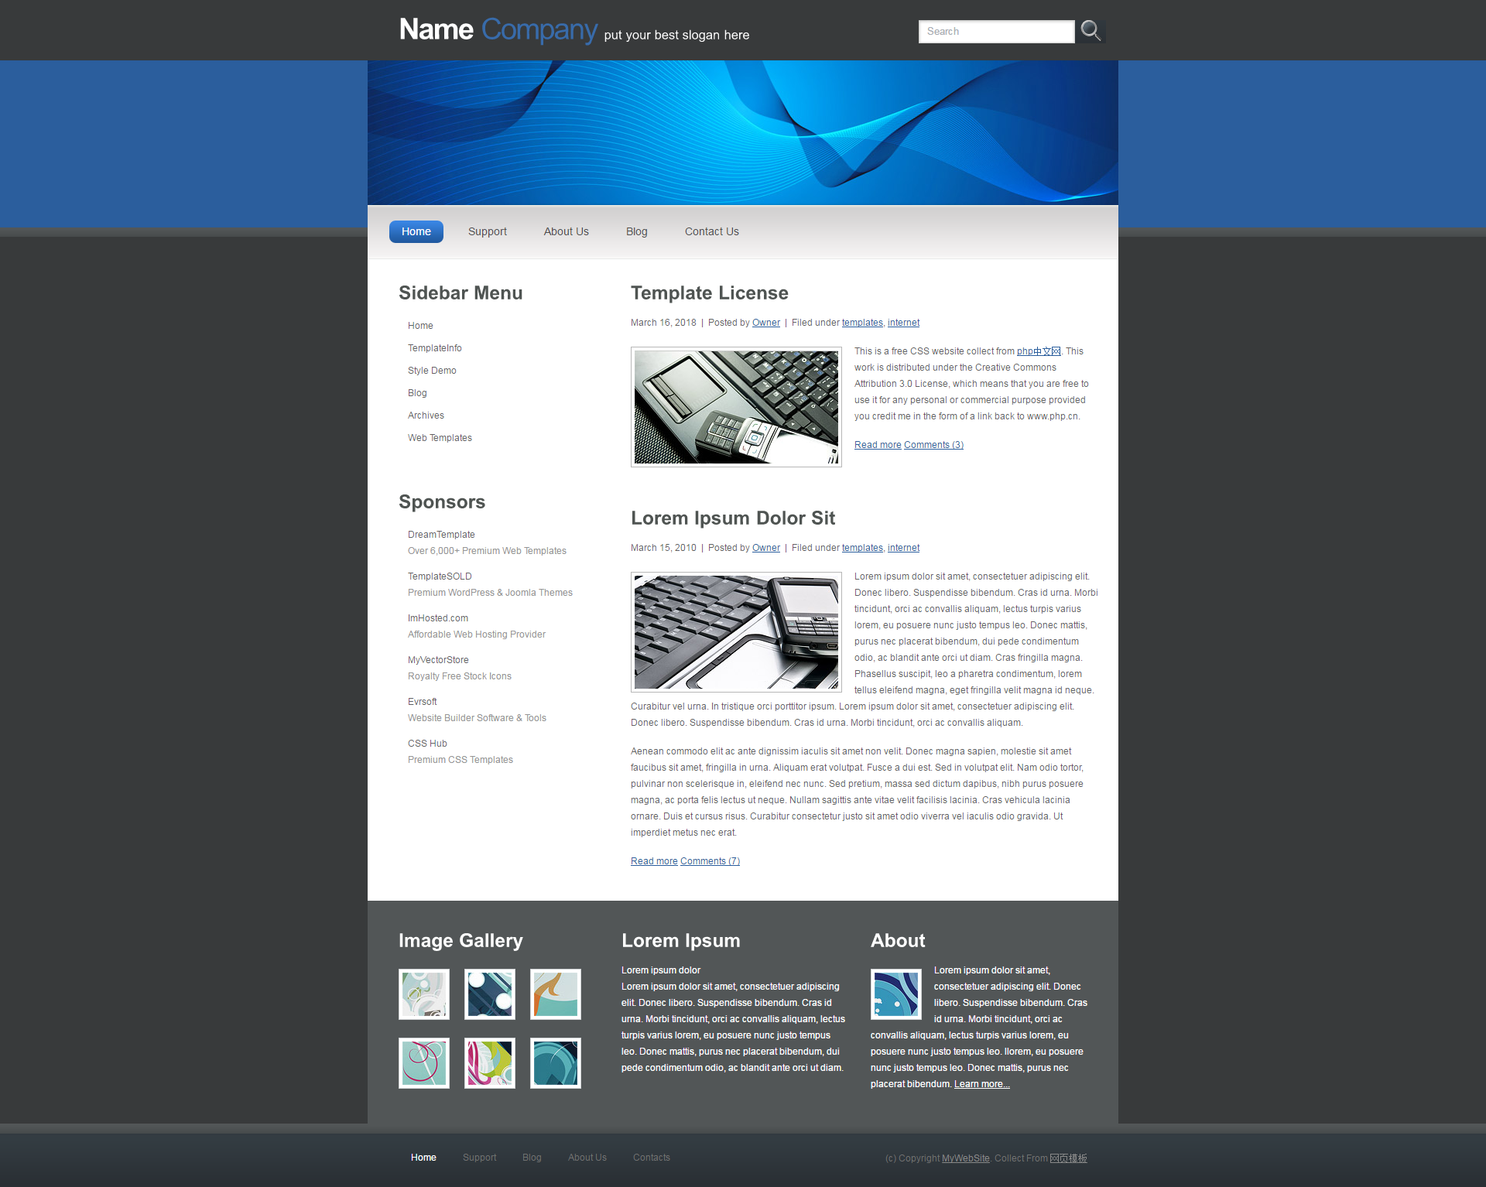The image size is (1486, 1187).
Task: Open the Evrsoft sponsor link
Action: point(423,702)
